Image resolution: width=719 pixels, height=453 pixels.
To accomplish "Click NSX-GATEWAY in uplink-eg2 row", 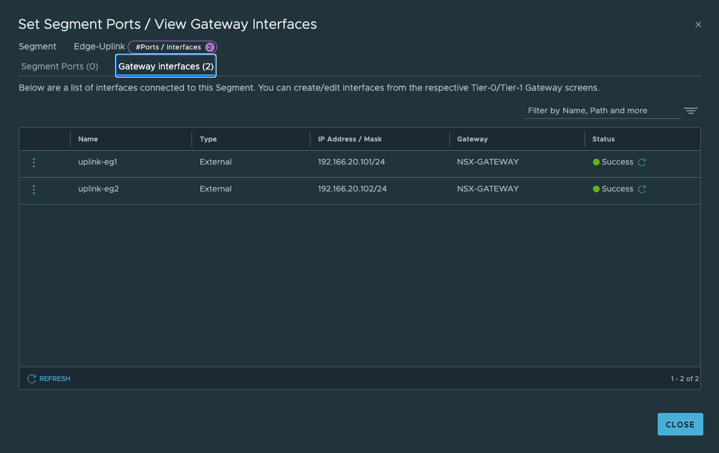I will pyautogui.click(x=488, y=189).
